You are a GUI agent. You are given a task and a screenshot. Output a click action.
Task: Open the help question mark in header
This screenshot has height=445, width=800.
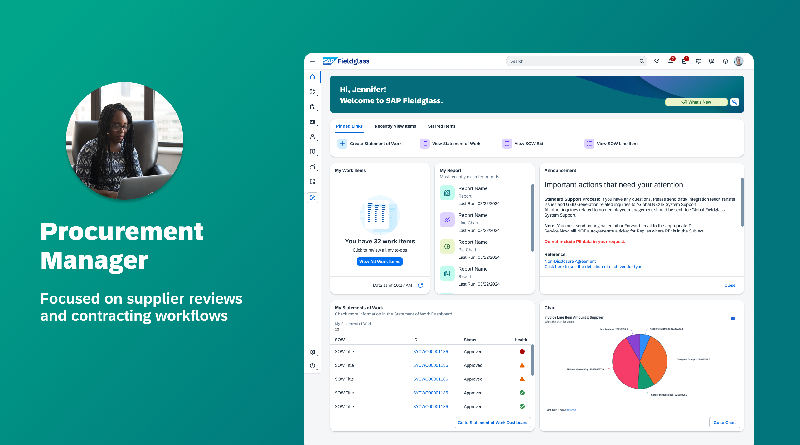725,61
